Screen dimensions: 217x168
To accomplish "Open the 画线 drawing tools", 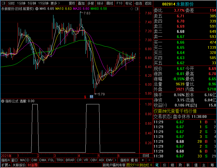I will 110,3.
